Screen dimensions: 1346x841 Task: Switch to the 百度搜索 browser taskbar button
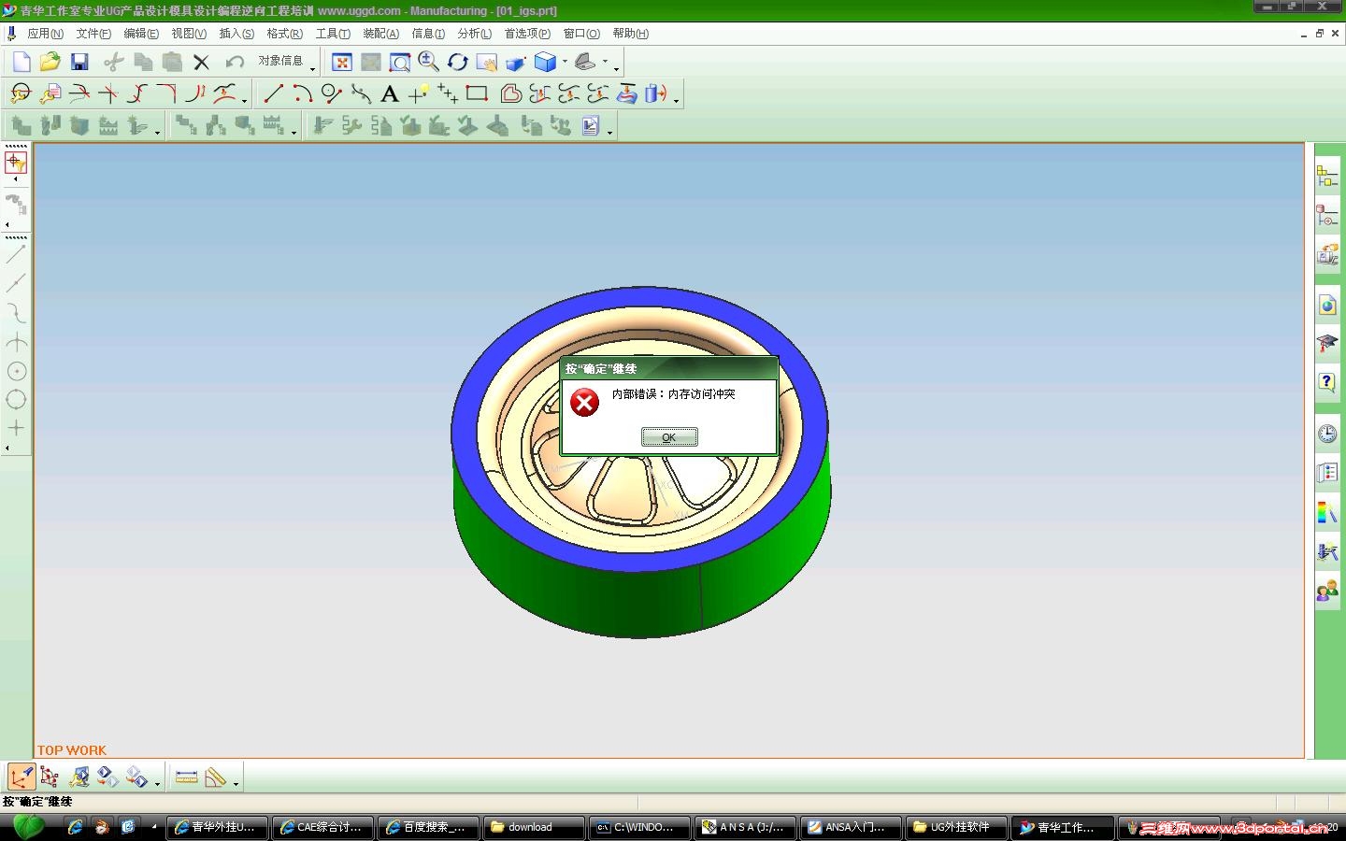pyautogui.click(x=429, y=827)
